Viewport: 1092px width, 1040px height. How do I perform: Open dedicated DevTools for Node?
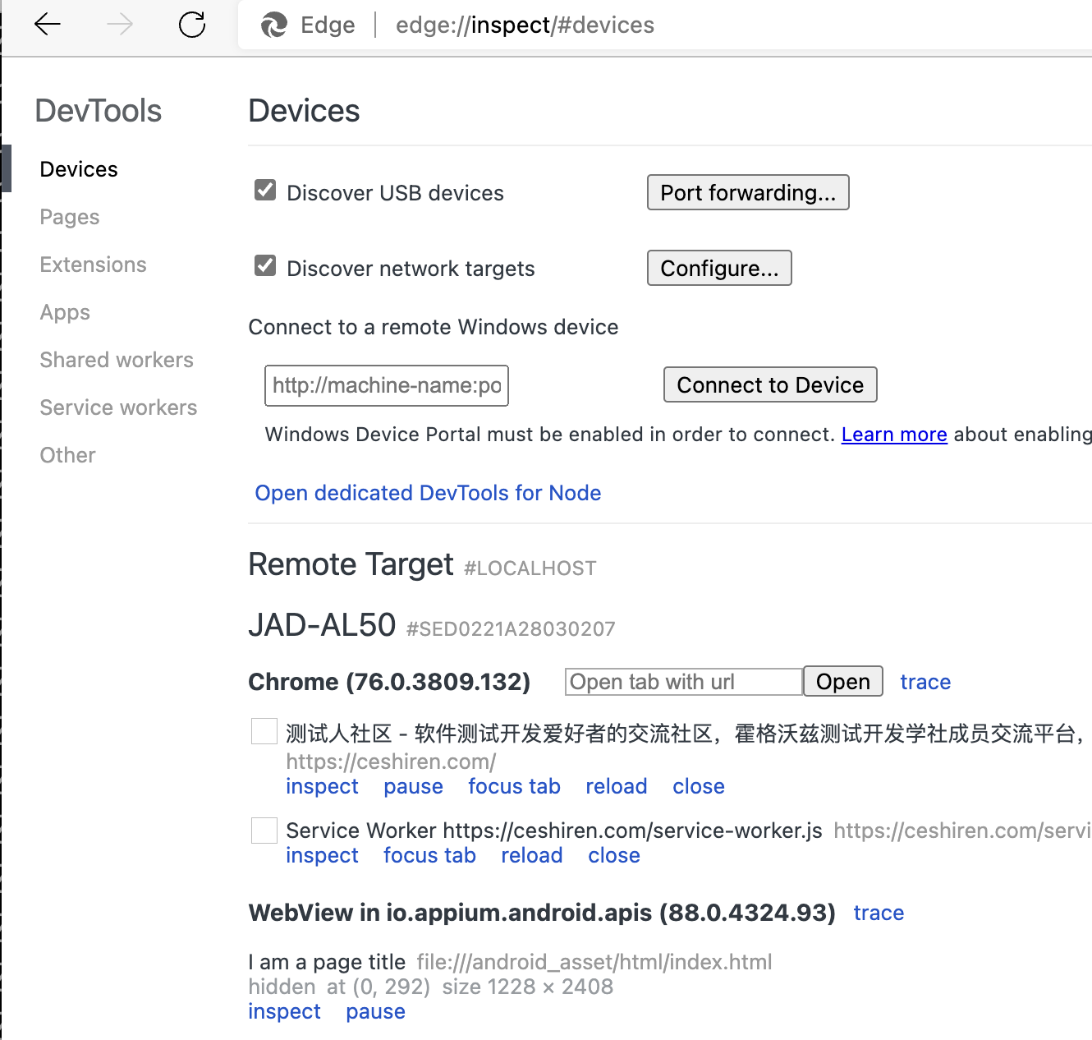pyautogui.click(x=428, y=493)
